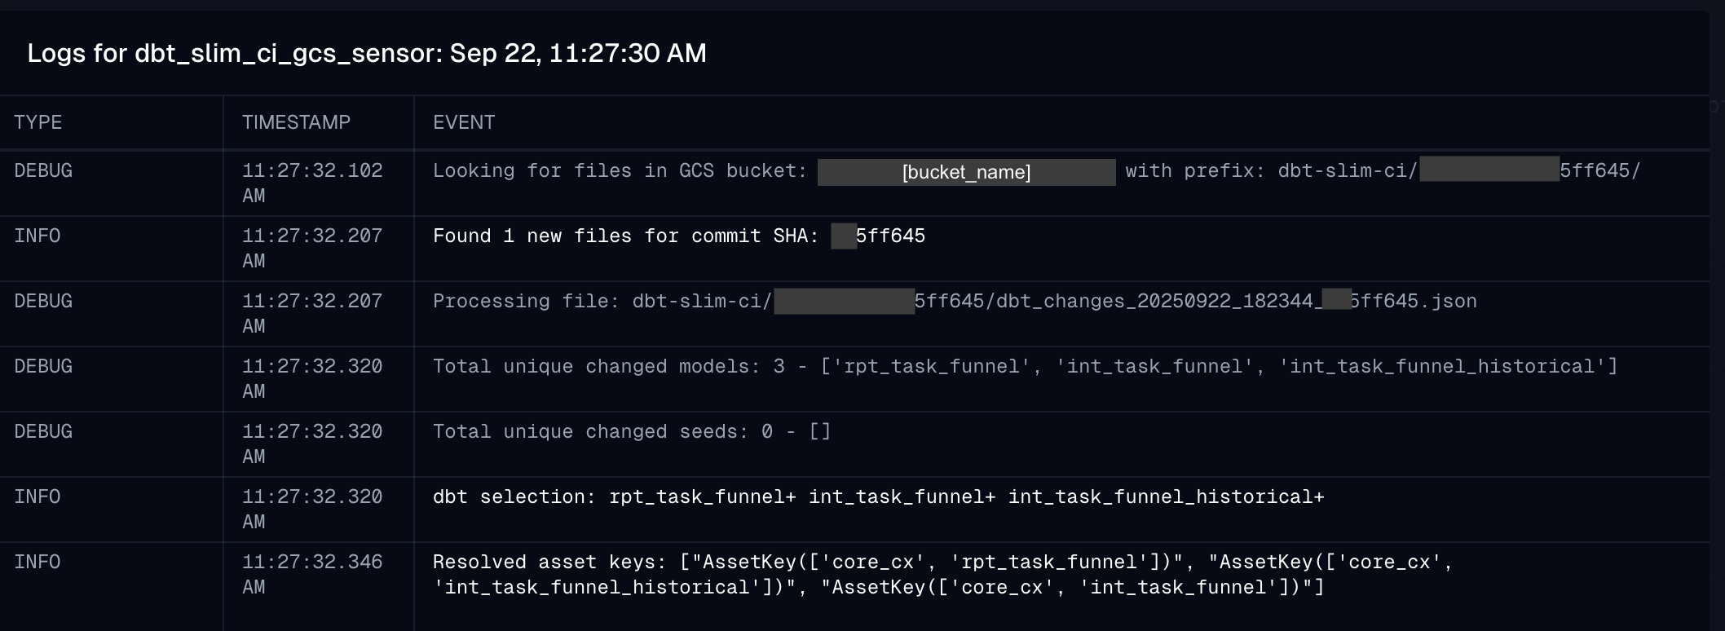This screenshot has height=631, width=1725.
Task: Click the TIMESTAMP column header
Action: point(296,122)
